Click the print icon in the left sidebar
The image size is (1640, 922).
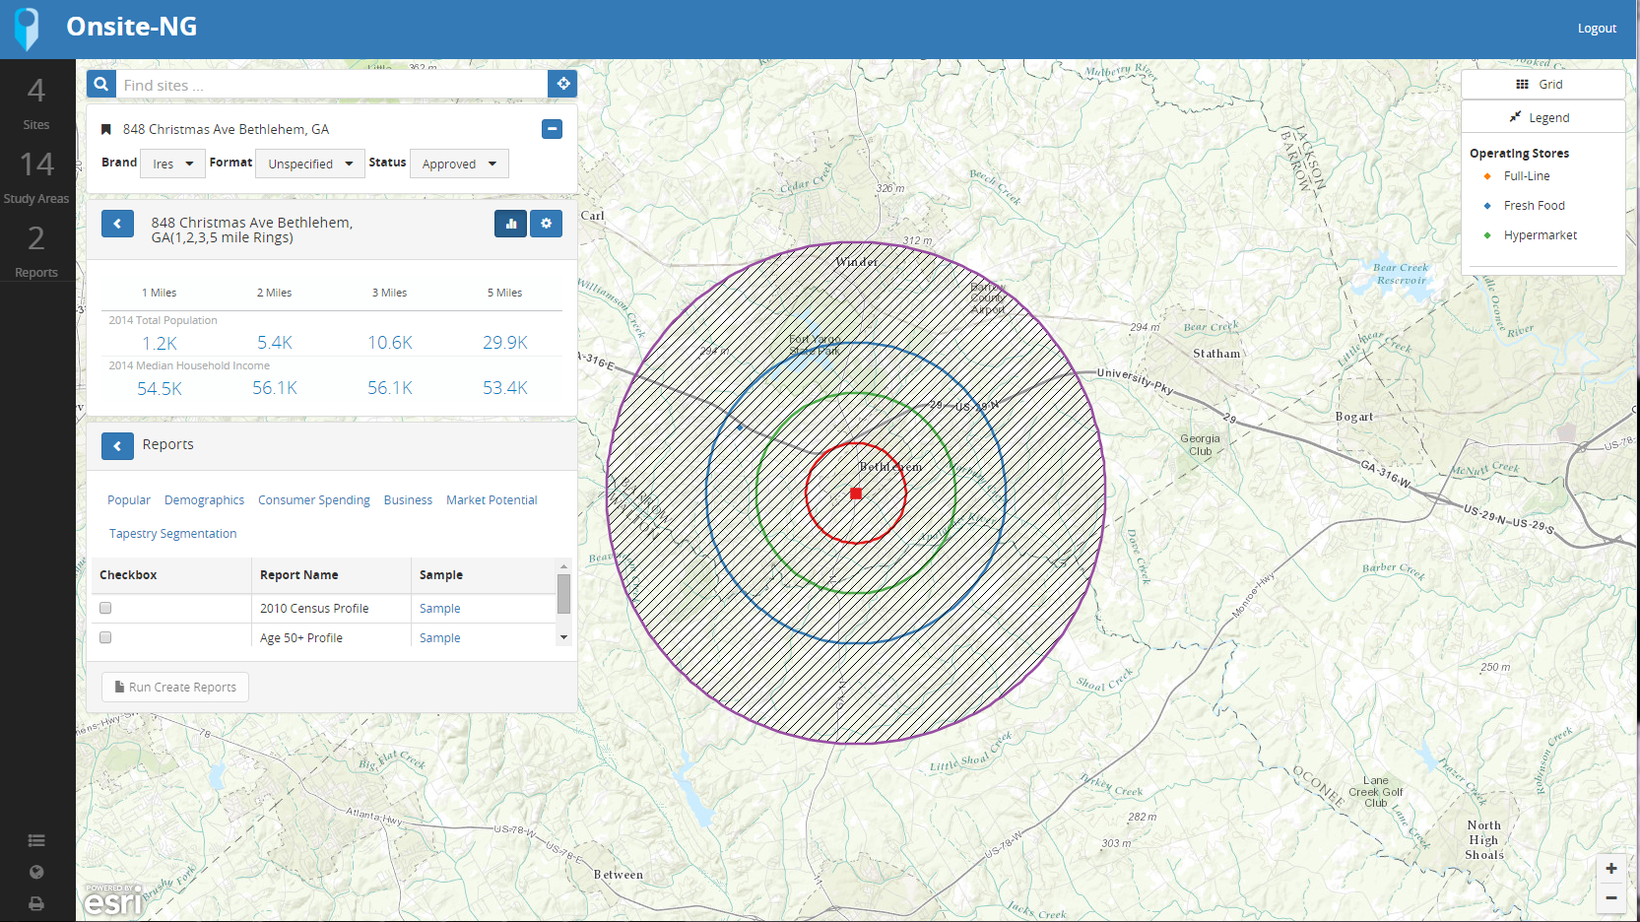click(x=36, y=903)
